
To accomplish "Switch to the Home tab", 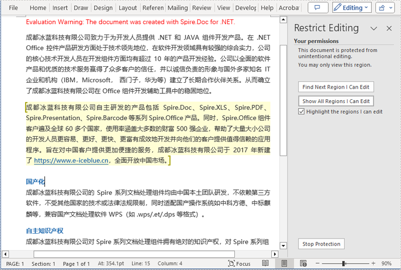I will [38, 8].
